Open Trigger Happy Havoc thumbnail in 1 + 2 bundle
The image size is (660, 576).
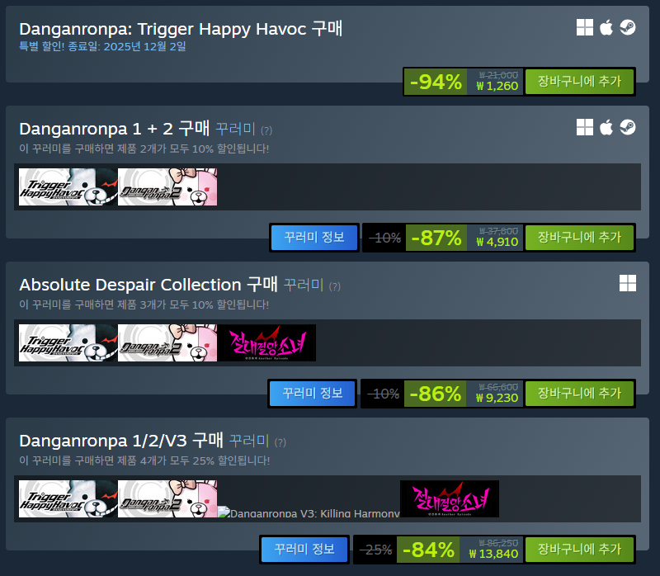tap(68, 187)
